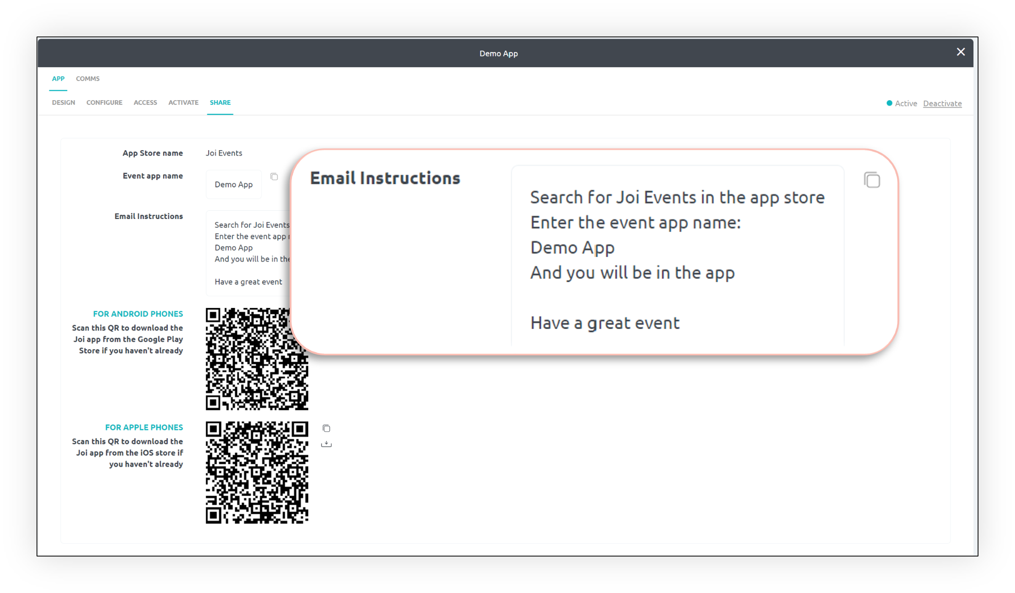Select the SHARE tab

click(220, 103)
